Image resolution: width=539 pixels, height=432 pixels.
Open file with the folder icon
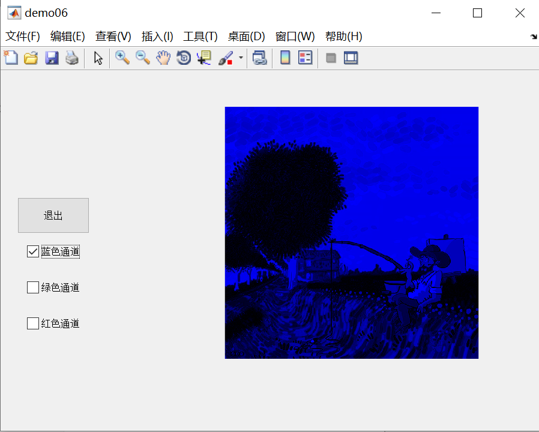pyautogui.click(x=31, y=58)
